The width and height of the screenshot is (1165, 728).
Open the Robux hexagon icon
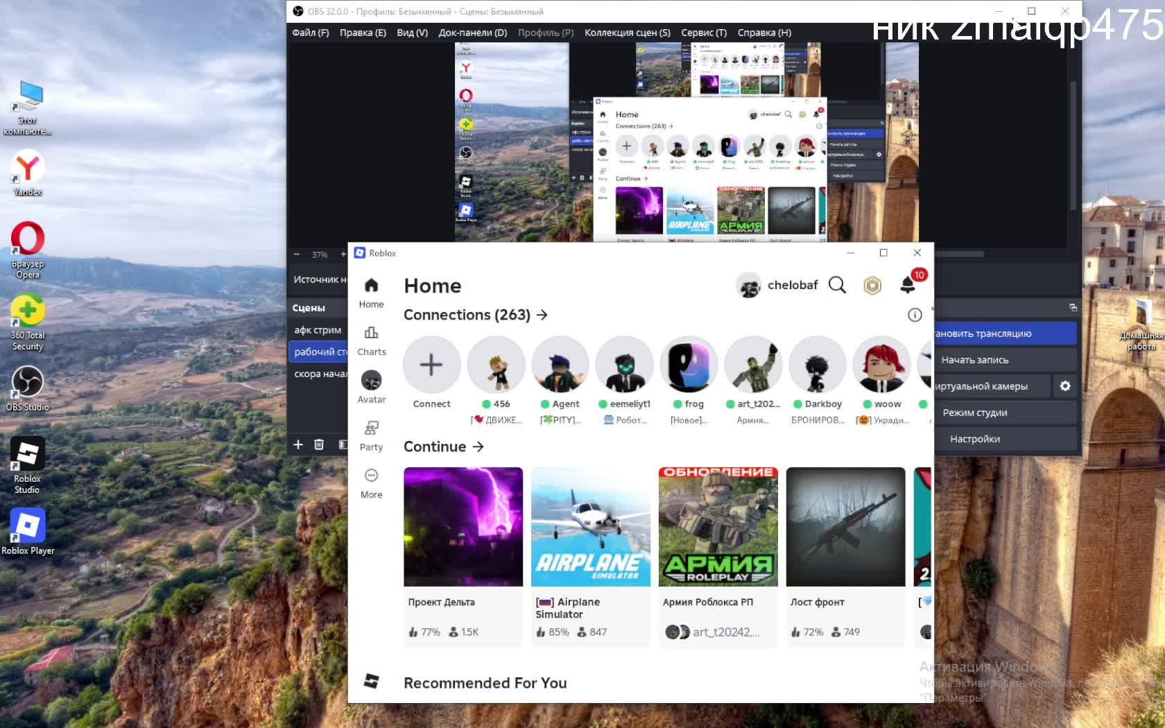pos(872,286)
